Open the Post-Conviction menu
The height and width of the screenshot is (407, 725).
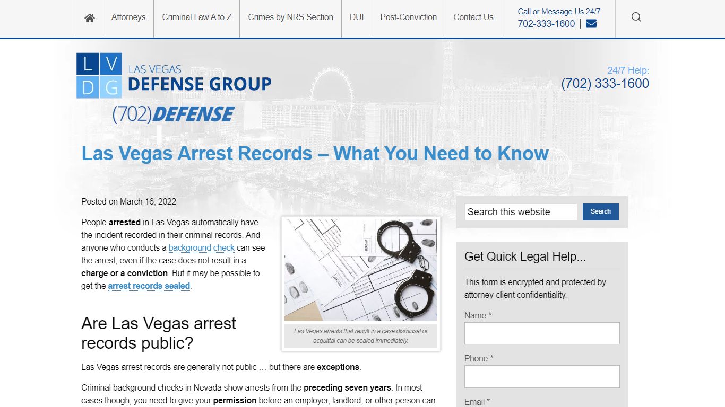tap(409, 17)
